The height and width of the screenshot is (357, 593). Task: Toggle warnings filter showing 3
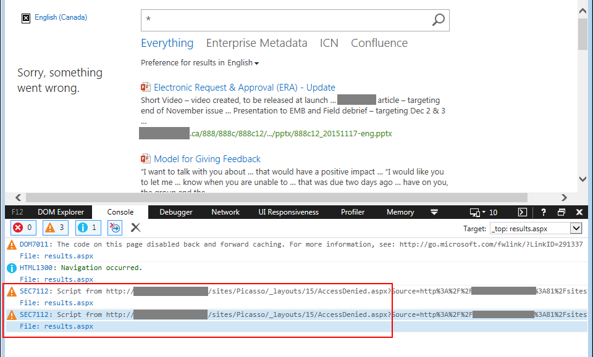pyautogui.click(x=56, y=228)
